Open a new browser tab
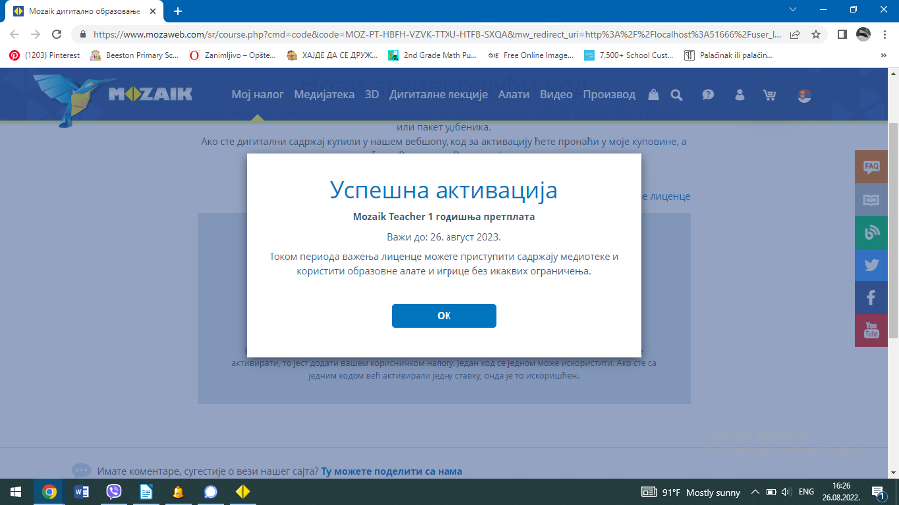 (178, 11)
